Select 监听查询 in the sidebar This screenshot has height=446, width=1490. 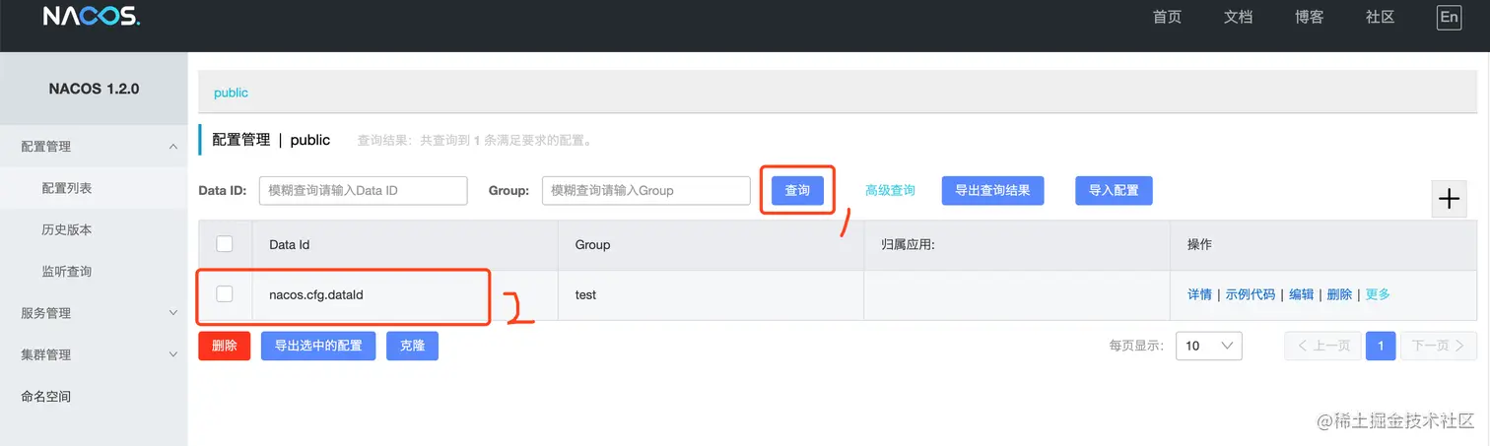pos(94,271)
